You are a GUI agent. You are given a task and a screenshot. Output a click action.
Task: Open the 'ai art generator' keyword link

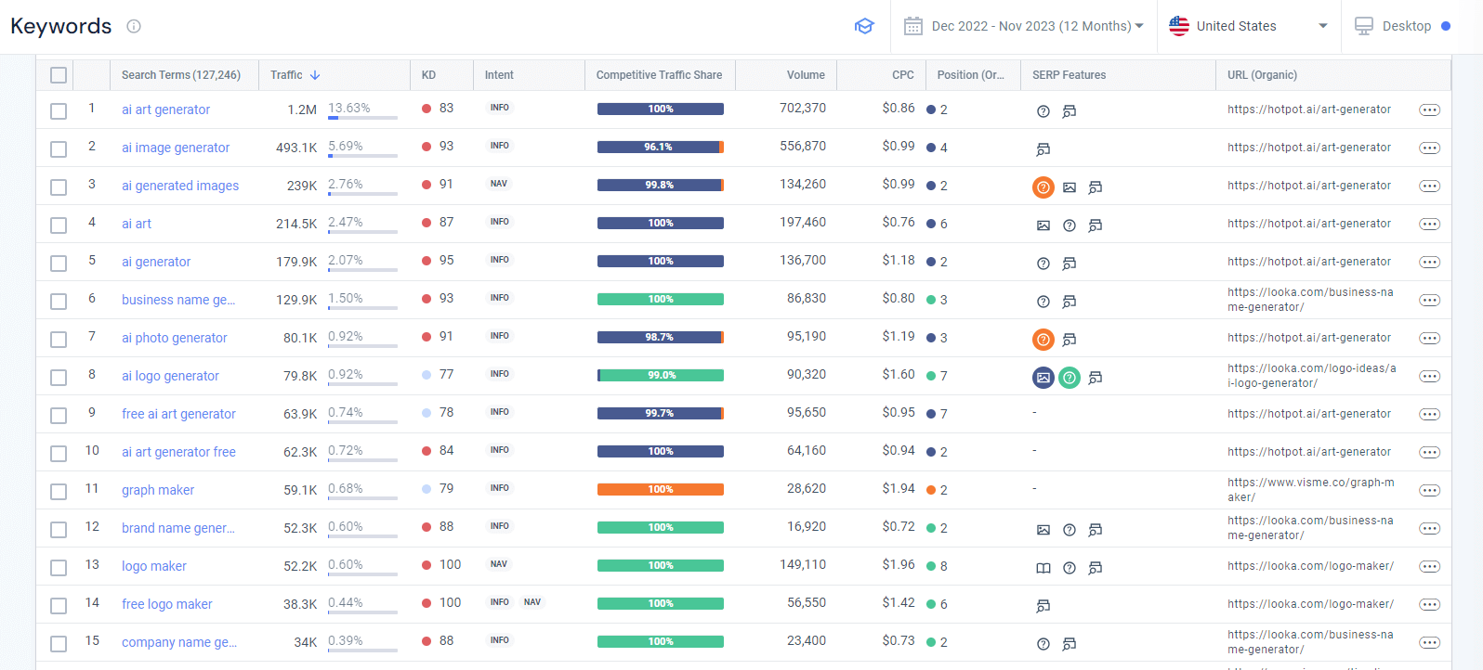(x=165, y=110)
